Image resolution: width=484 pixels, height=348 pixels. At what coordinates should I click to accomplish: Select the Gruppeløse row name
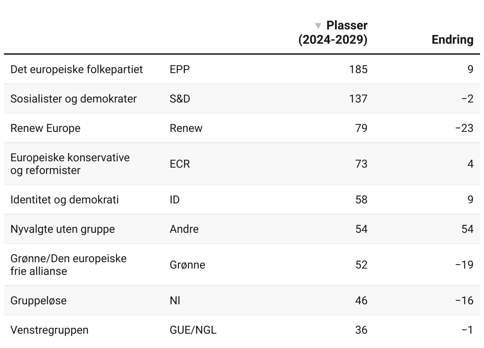38,300
